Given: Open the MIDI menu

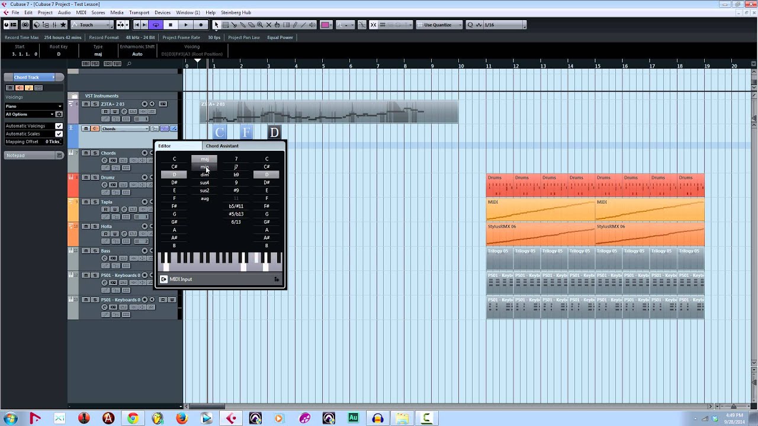Looking at the screenshot, I should [x=81, y=12].
